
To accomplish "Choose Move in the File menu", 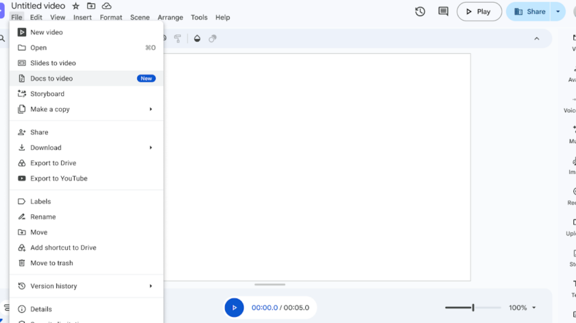I will tap(86, 233).
